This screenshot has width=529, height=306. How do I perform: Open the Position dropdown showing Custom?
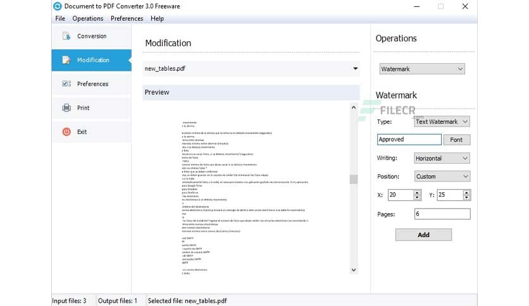click(x=442, y=176)
